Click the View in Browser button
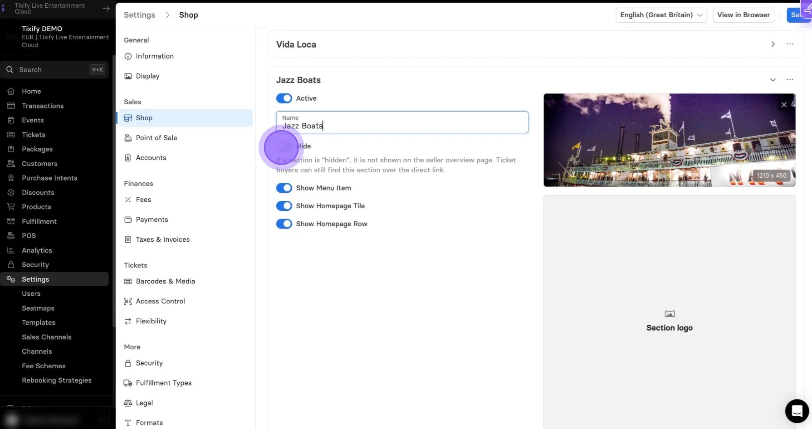Screen dimensions: 812x429 (744, 15)
